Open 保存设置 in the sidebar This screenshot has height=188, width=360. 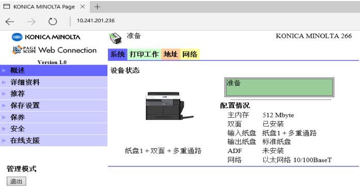[54, 105]
